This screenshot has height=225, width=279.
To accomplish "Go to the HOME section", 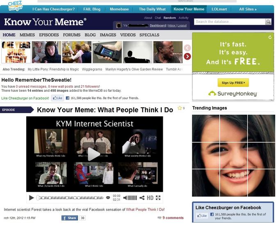I will pyautogui.click(x=9, y=35).
